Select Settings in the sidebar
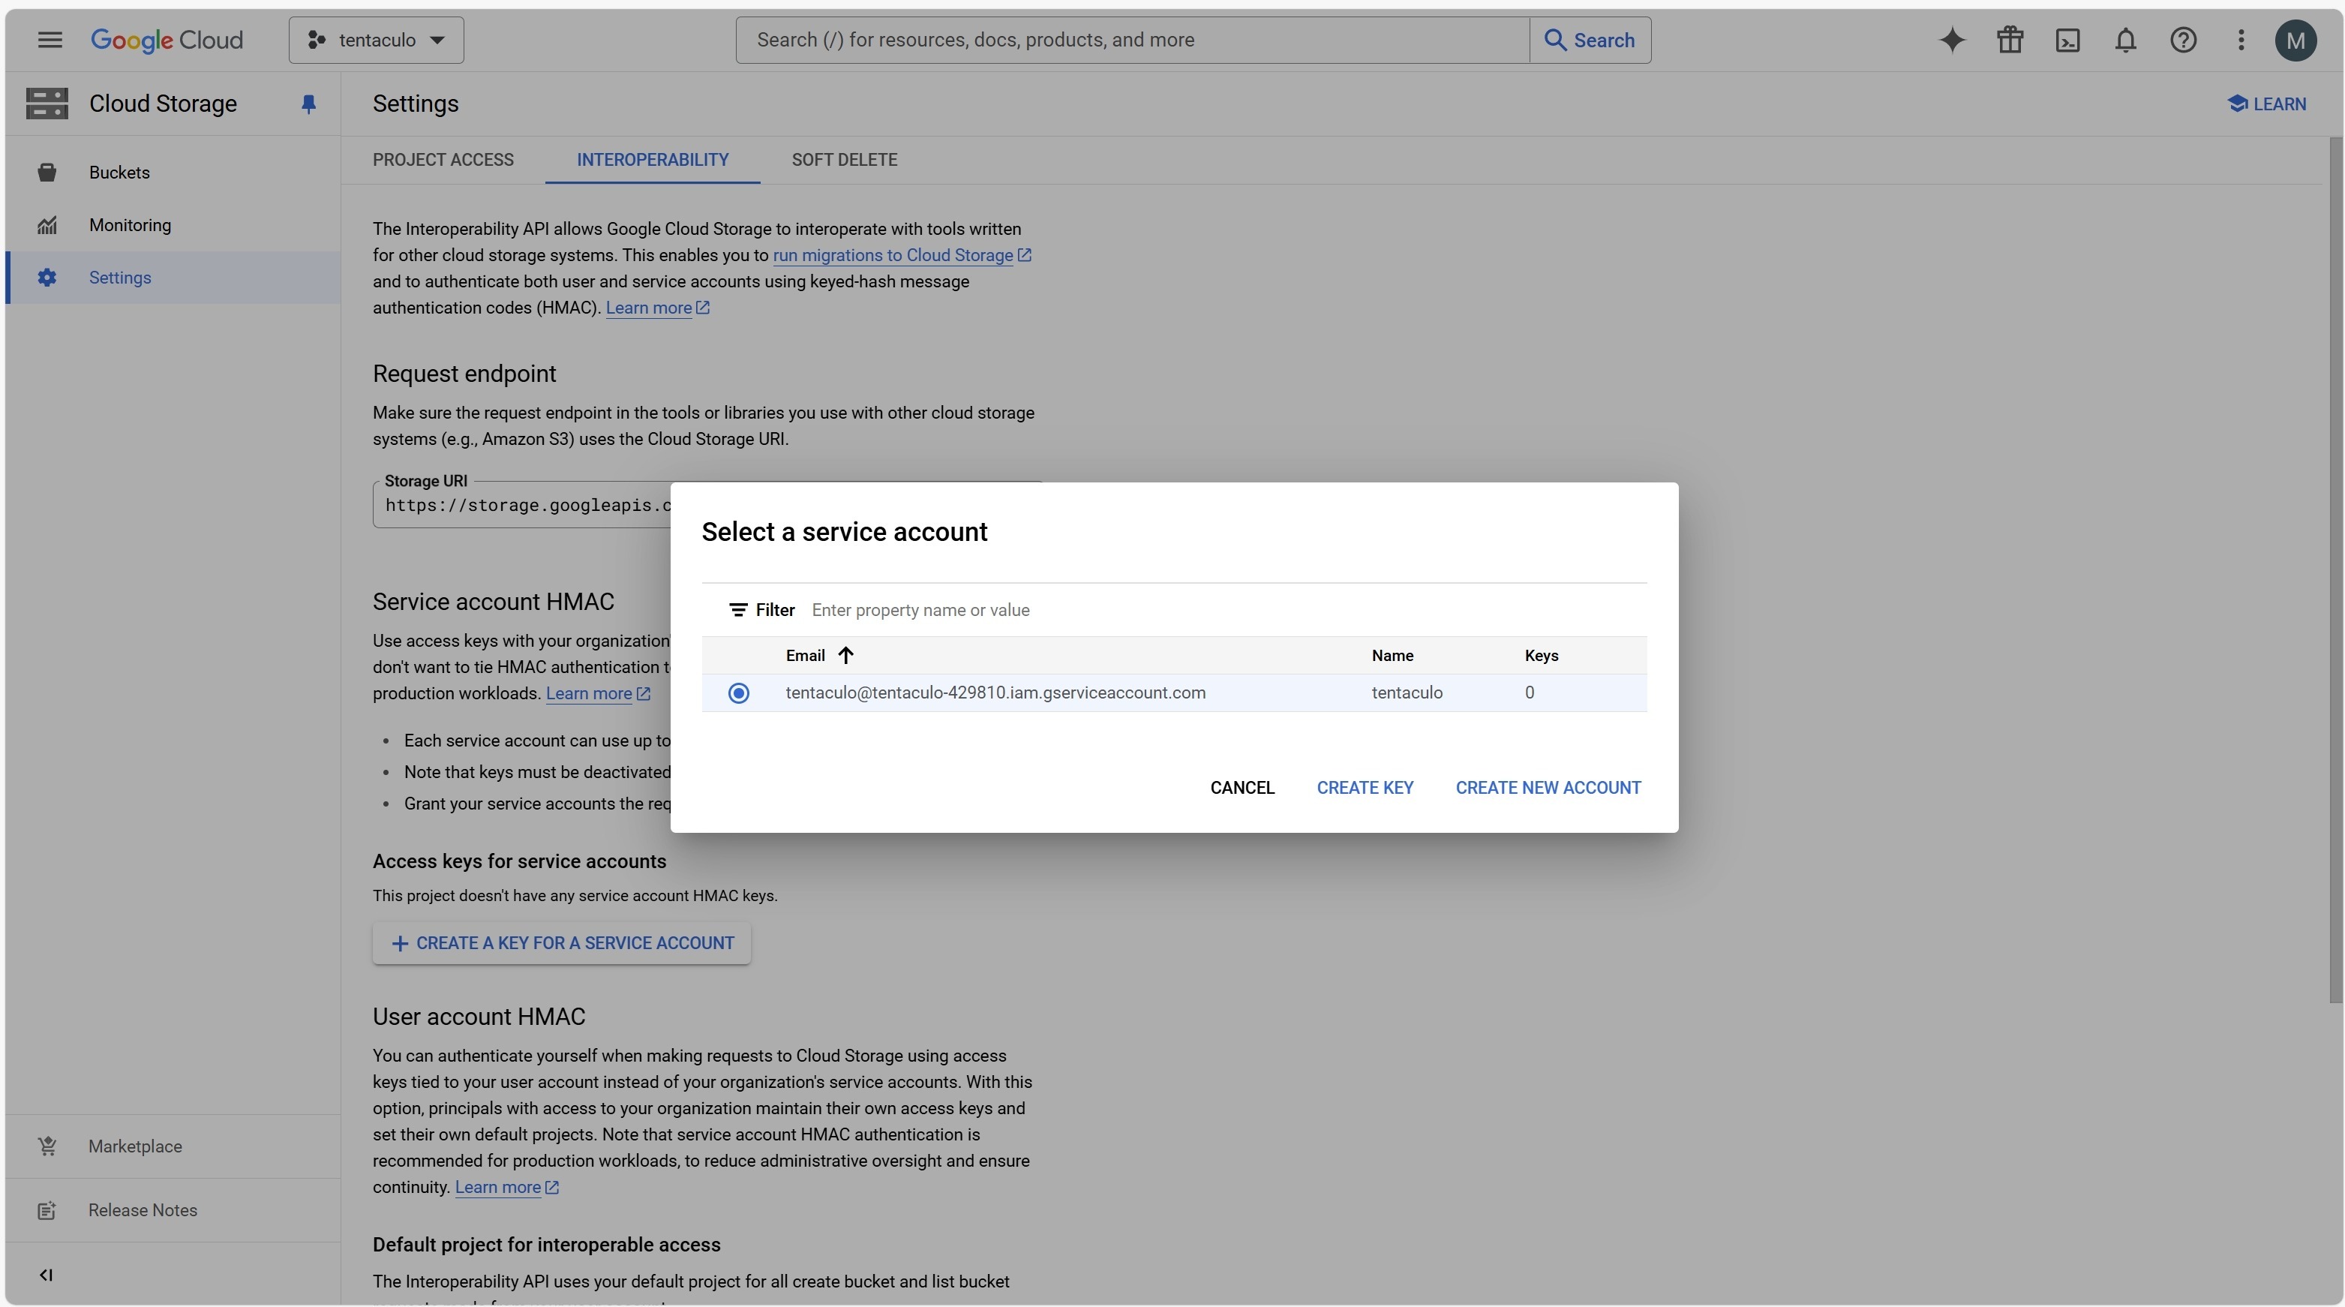 click(x=173, y=278)
